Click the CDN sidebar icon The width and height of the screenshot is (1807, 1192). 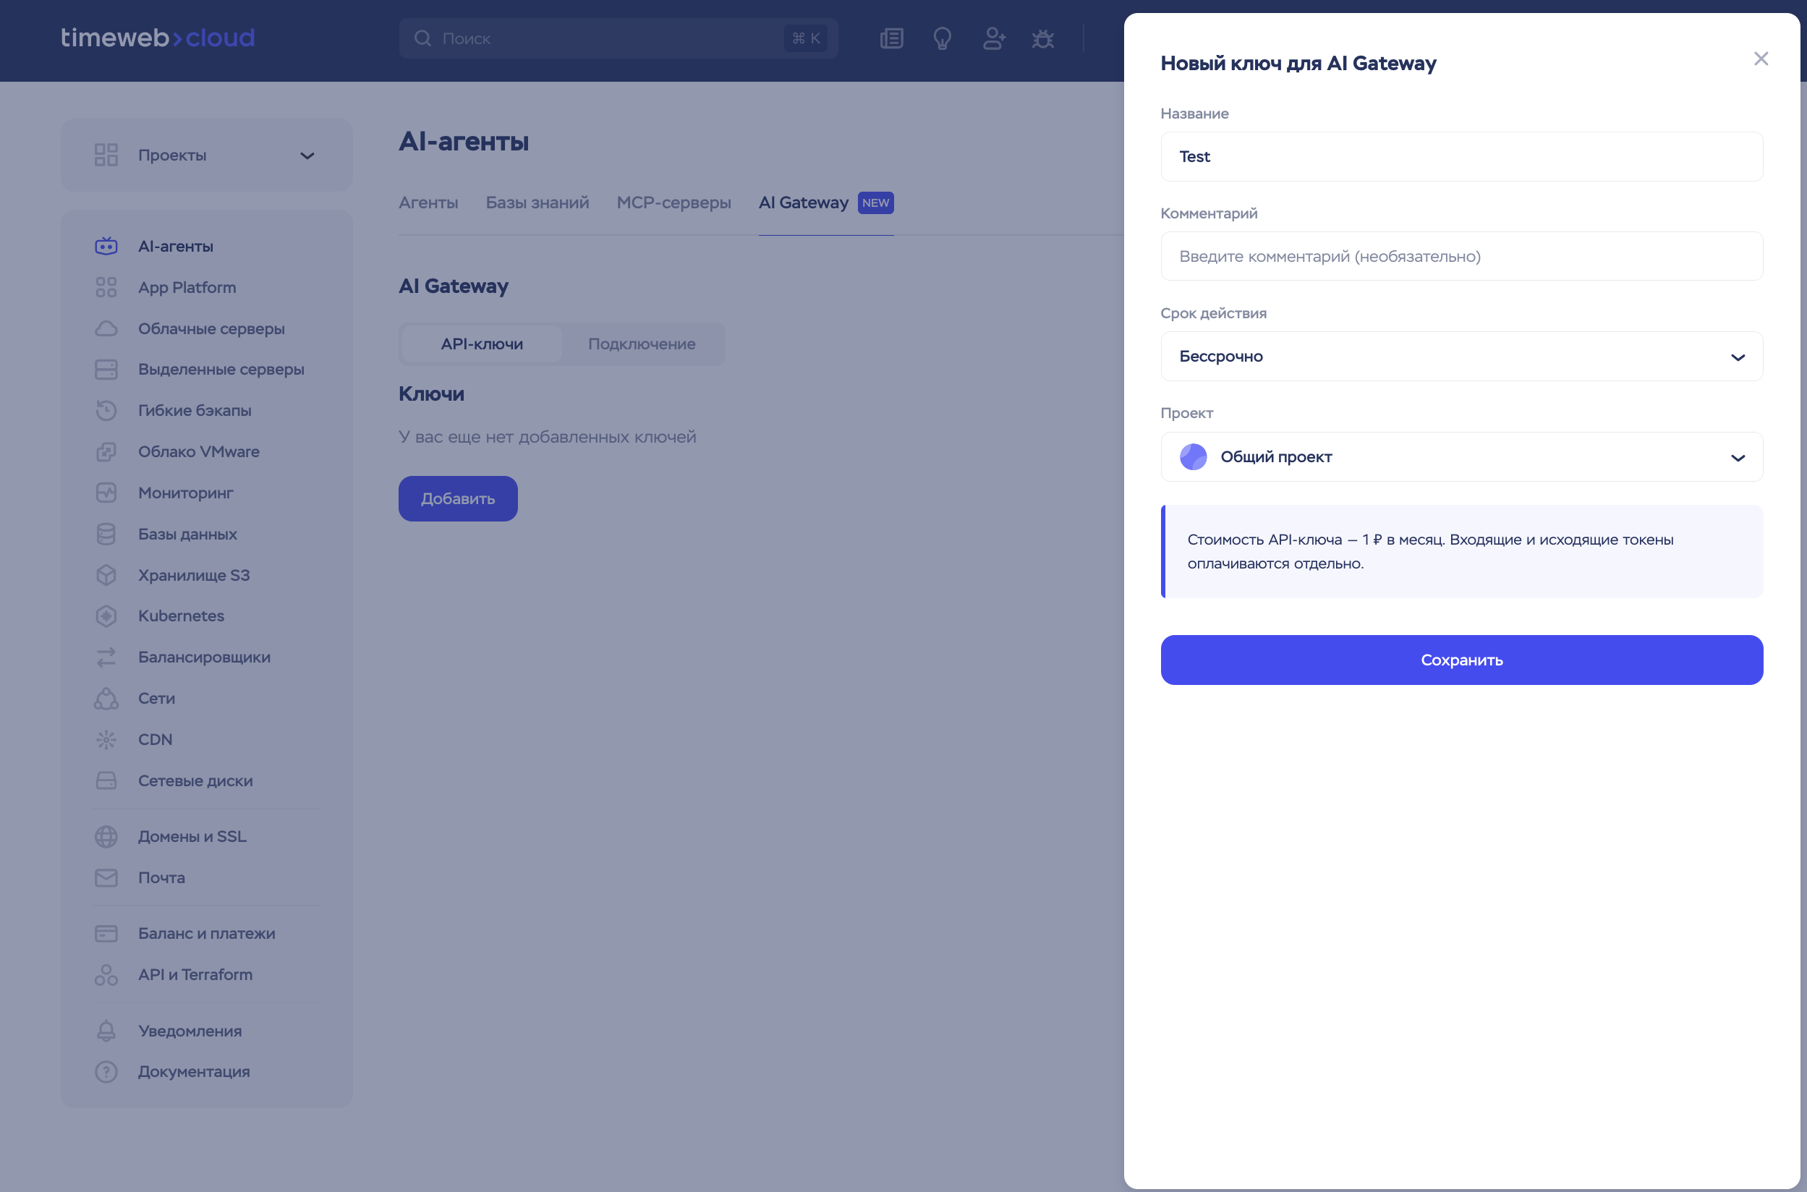click(x=106, y=740)
